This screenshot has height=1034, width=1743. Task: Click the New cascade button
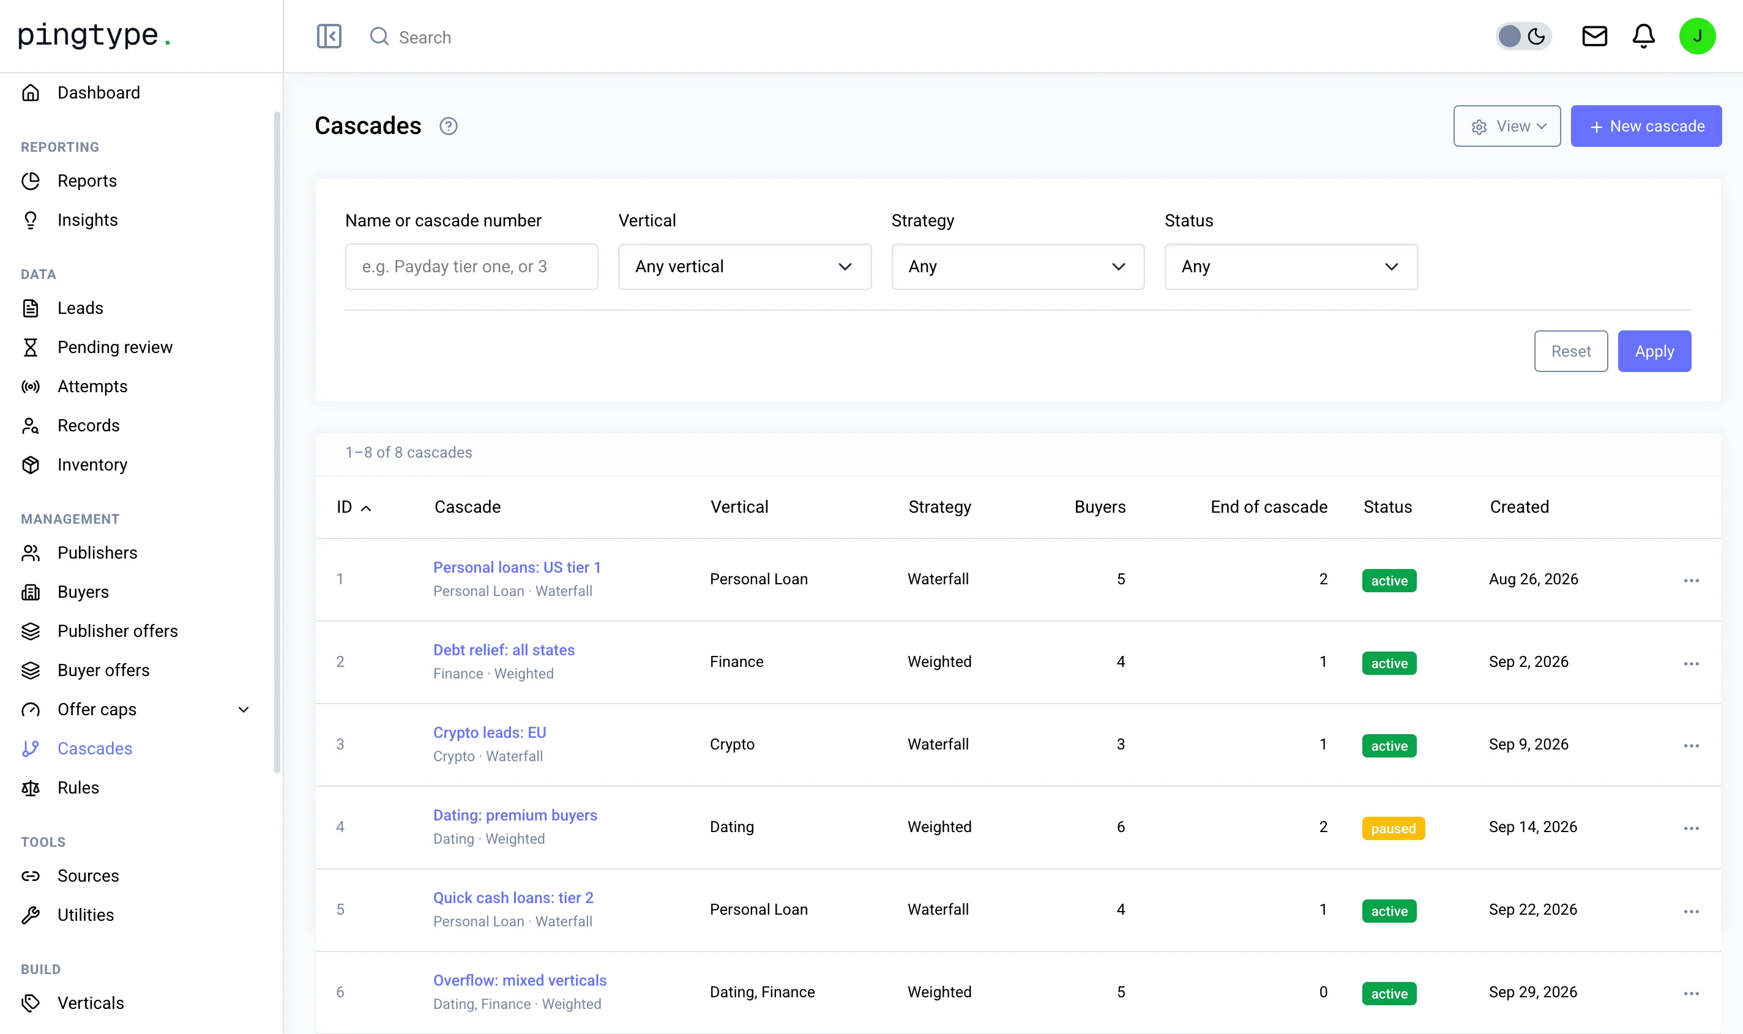coord(1646,126)
